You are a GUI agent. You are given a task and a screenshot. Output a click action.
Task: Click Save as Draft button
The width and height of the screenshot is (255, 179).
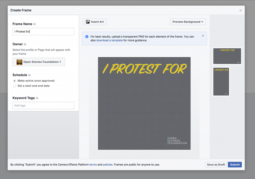216,165
